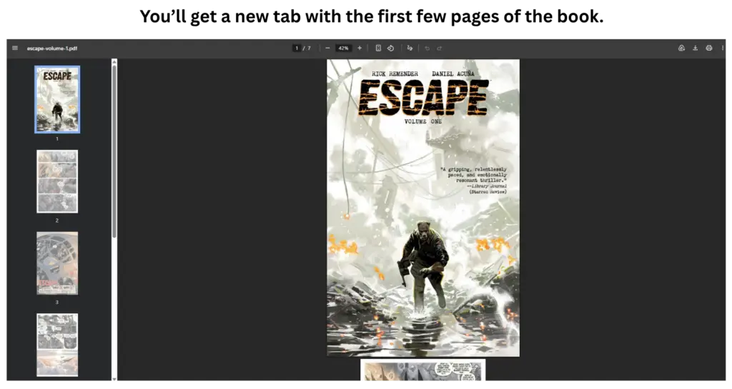Viewport: 732px width, 389px height.
Task: Rotate the document counterclockwise
Action: tap(391, 48)
